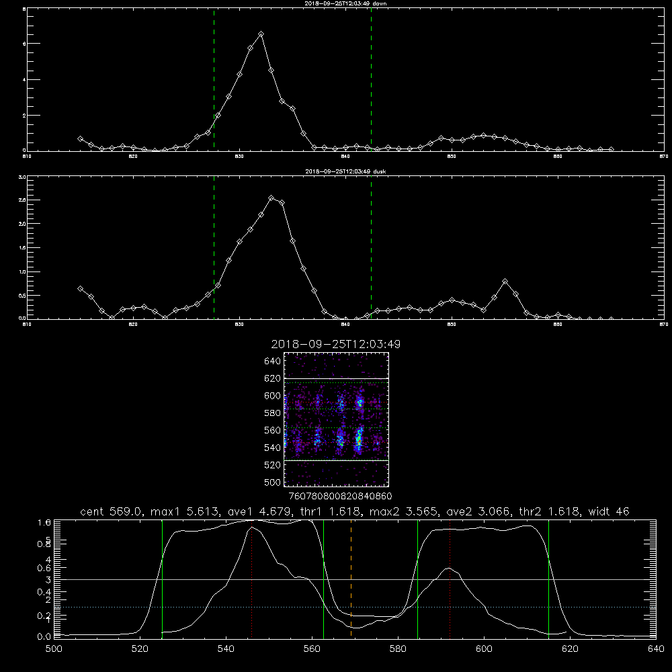Click the 500 x-axis label of bottom plot
The width and height of the screenshot is (672, 672).
(54, 649)
